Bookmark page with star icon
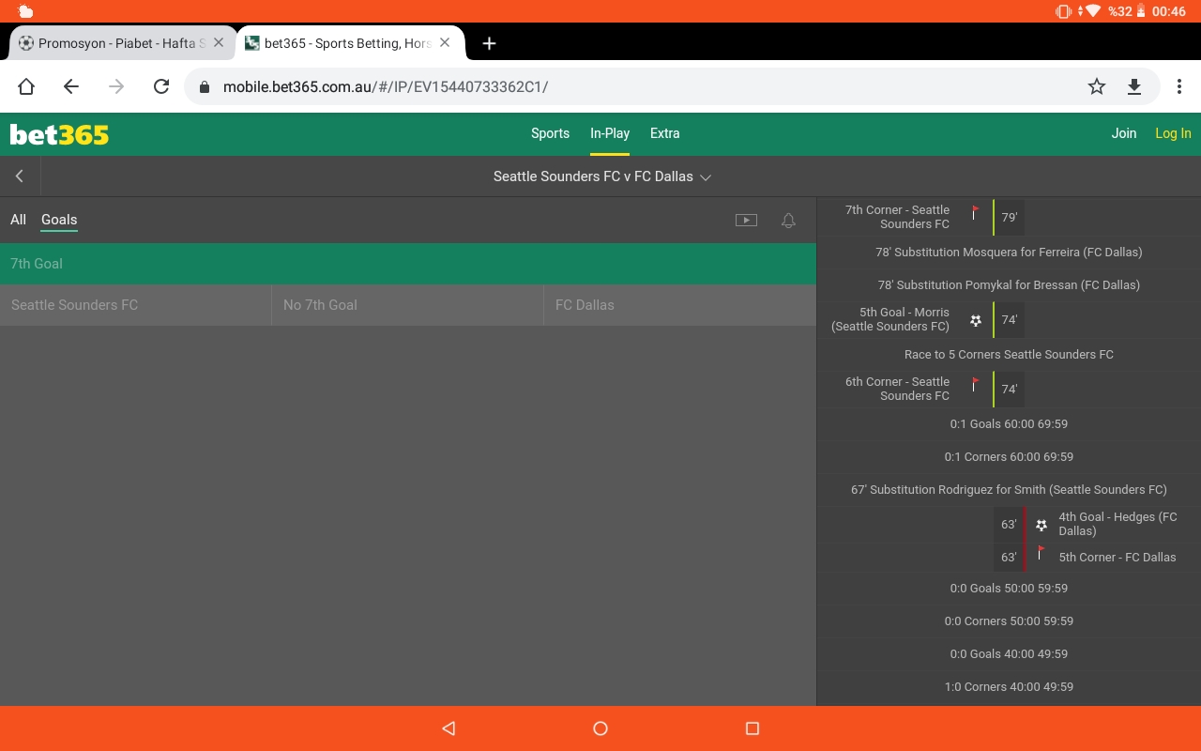Screen dimensions: 1201x751 point(1097,86)
